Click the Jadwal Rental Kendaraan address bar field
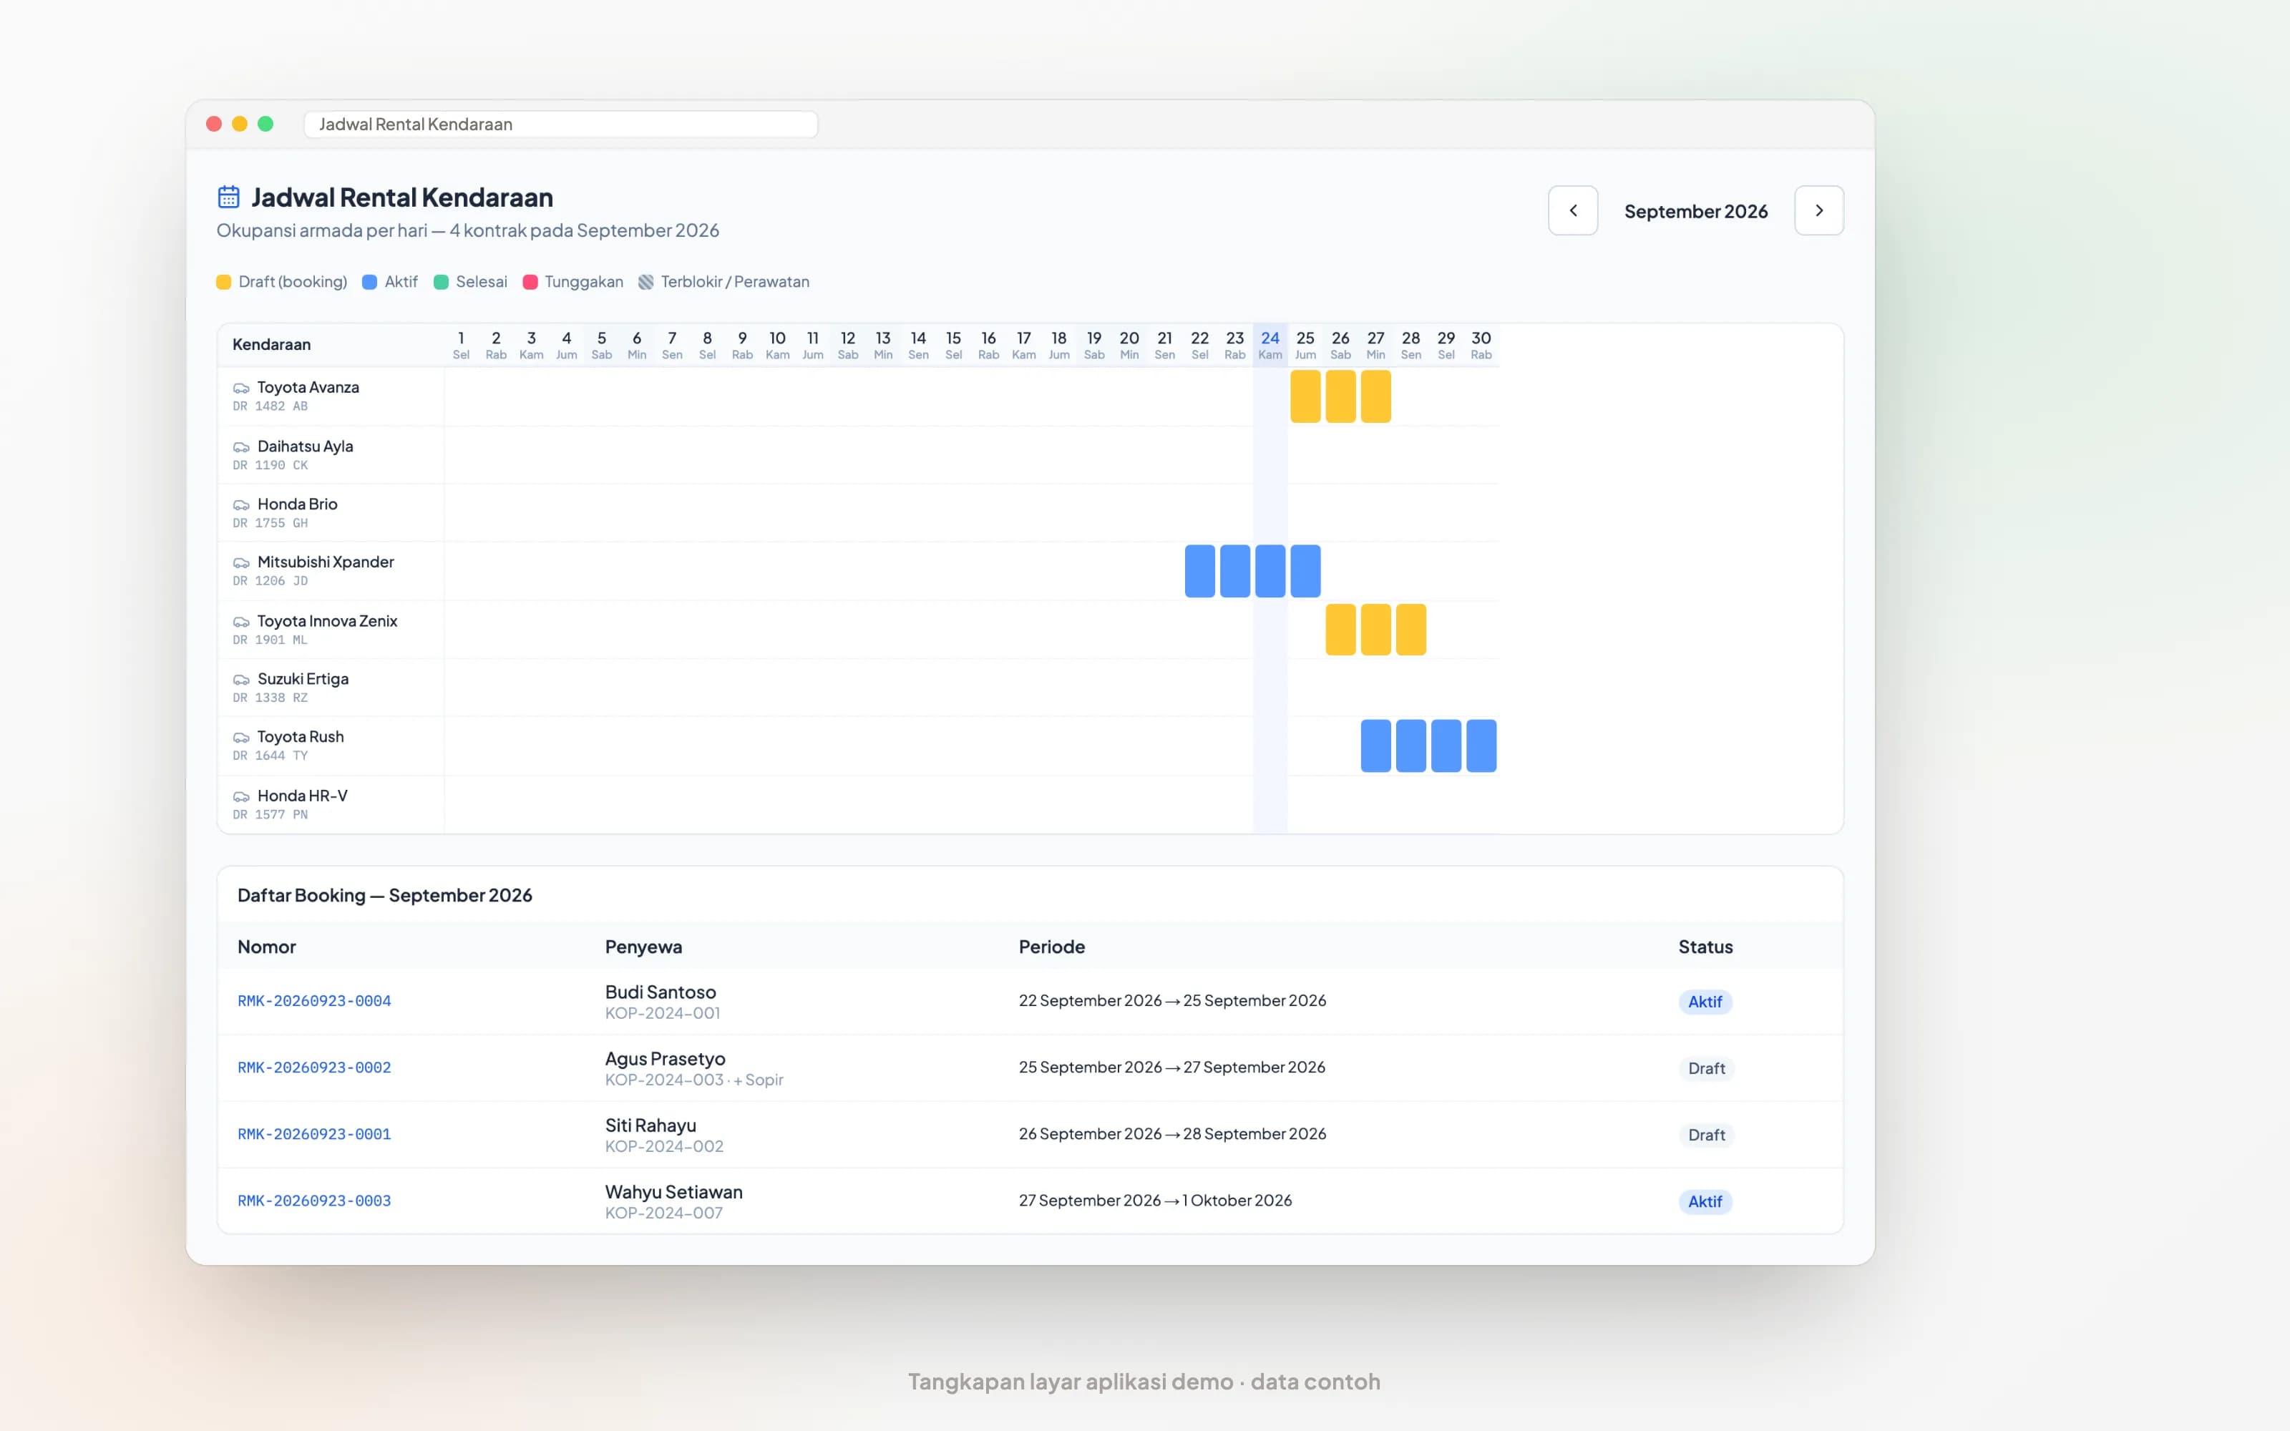This screenshot has width=2290, height=1431. [560, 124]
